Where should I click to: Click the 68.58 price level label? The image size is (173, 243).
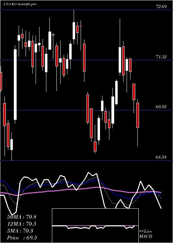[161, 157]
